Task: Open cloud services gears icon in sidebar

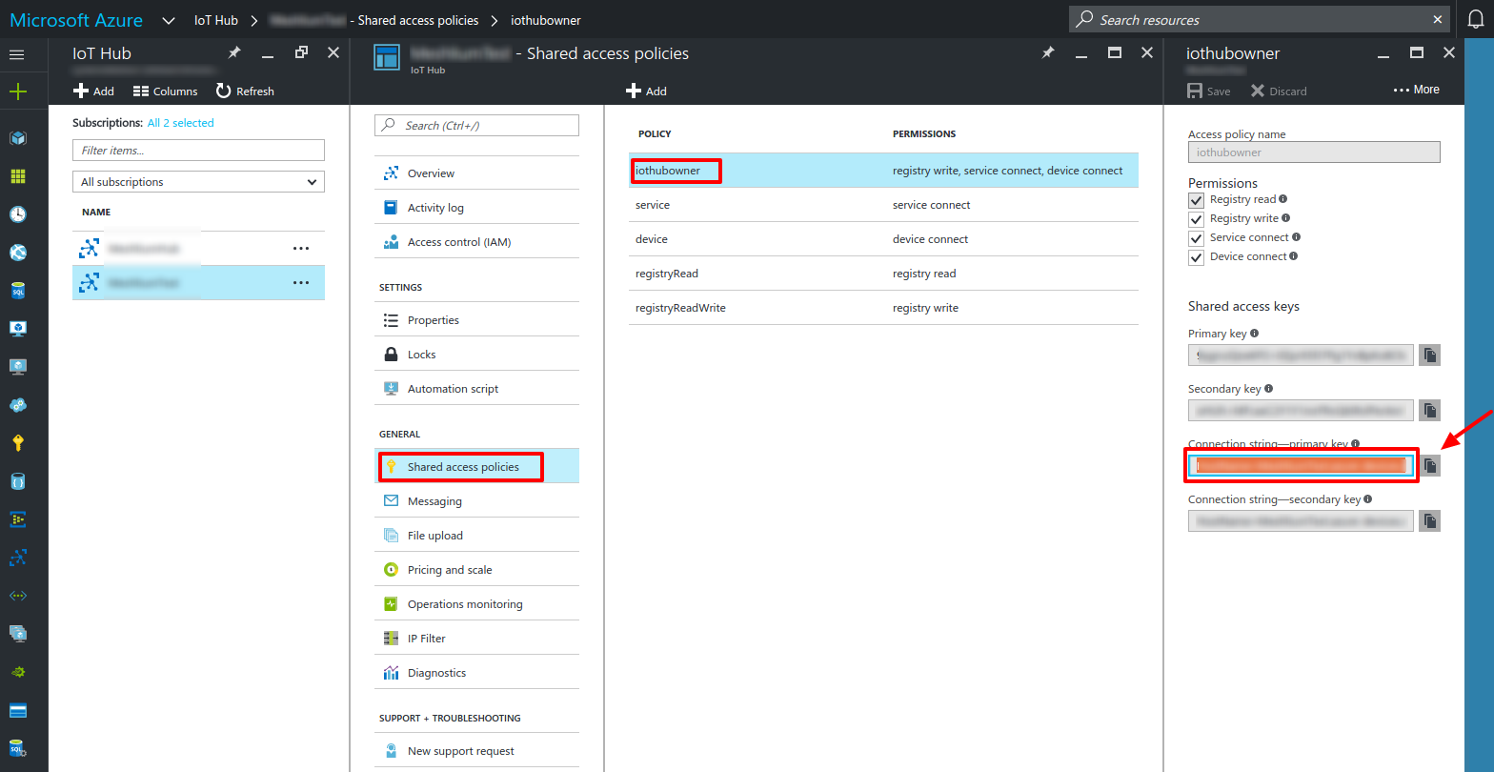Action: pyautogui.click(x=17, y=405)
